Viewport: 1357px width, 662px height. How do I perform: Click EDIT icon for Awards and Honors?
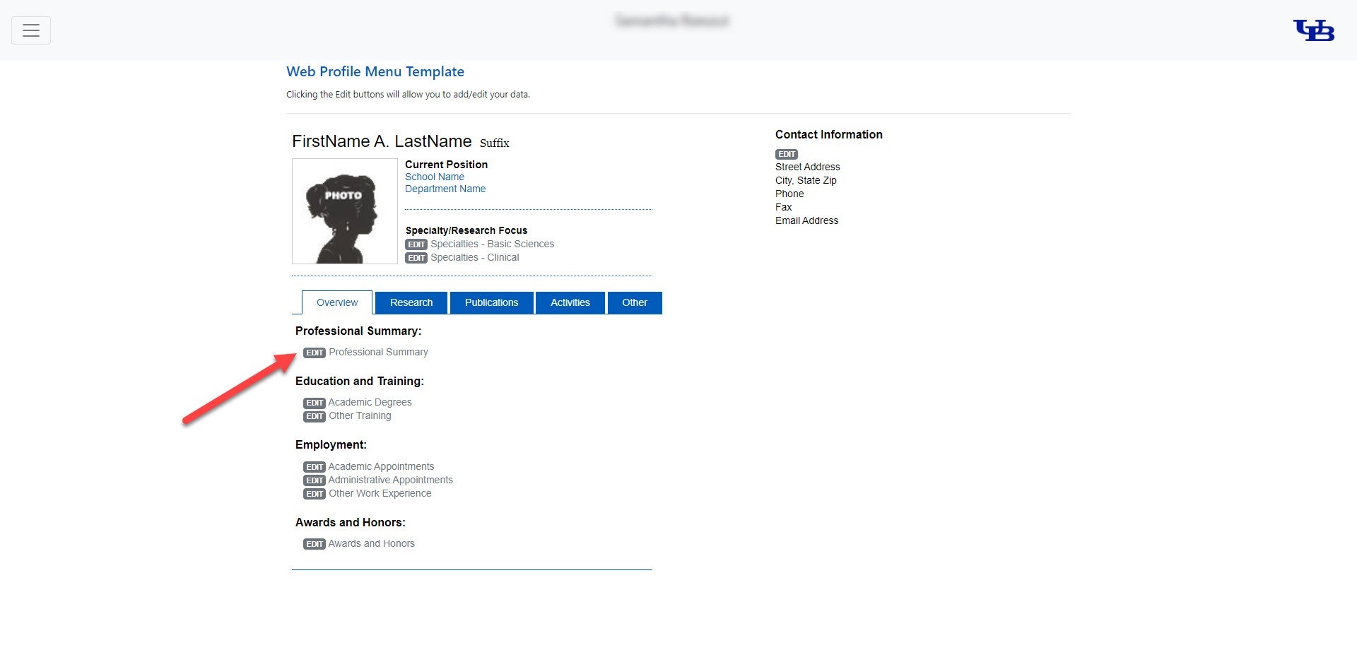click(x=315, y=544)
